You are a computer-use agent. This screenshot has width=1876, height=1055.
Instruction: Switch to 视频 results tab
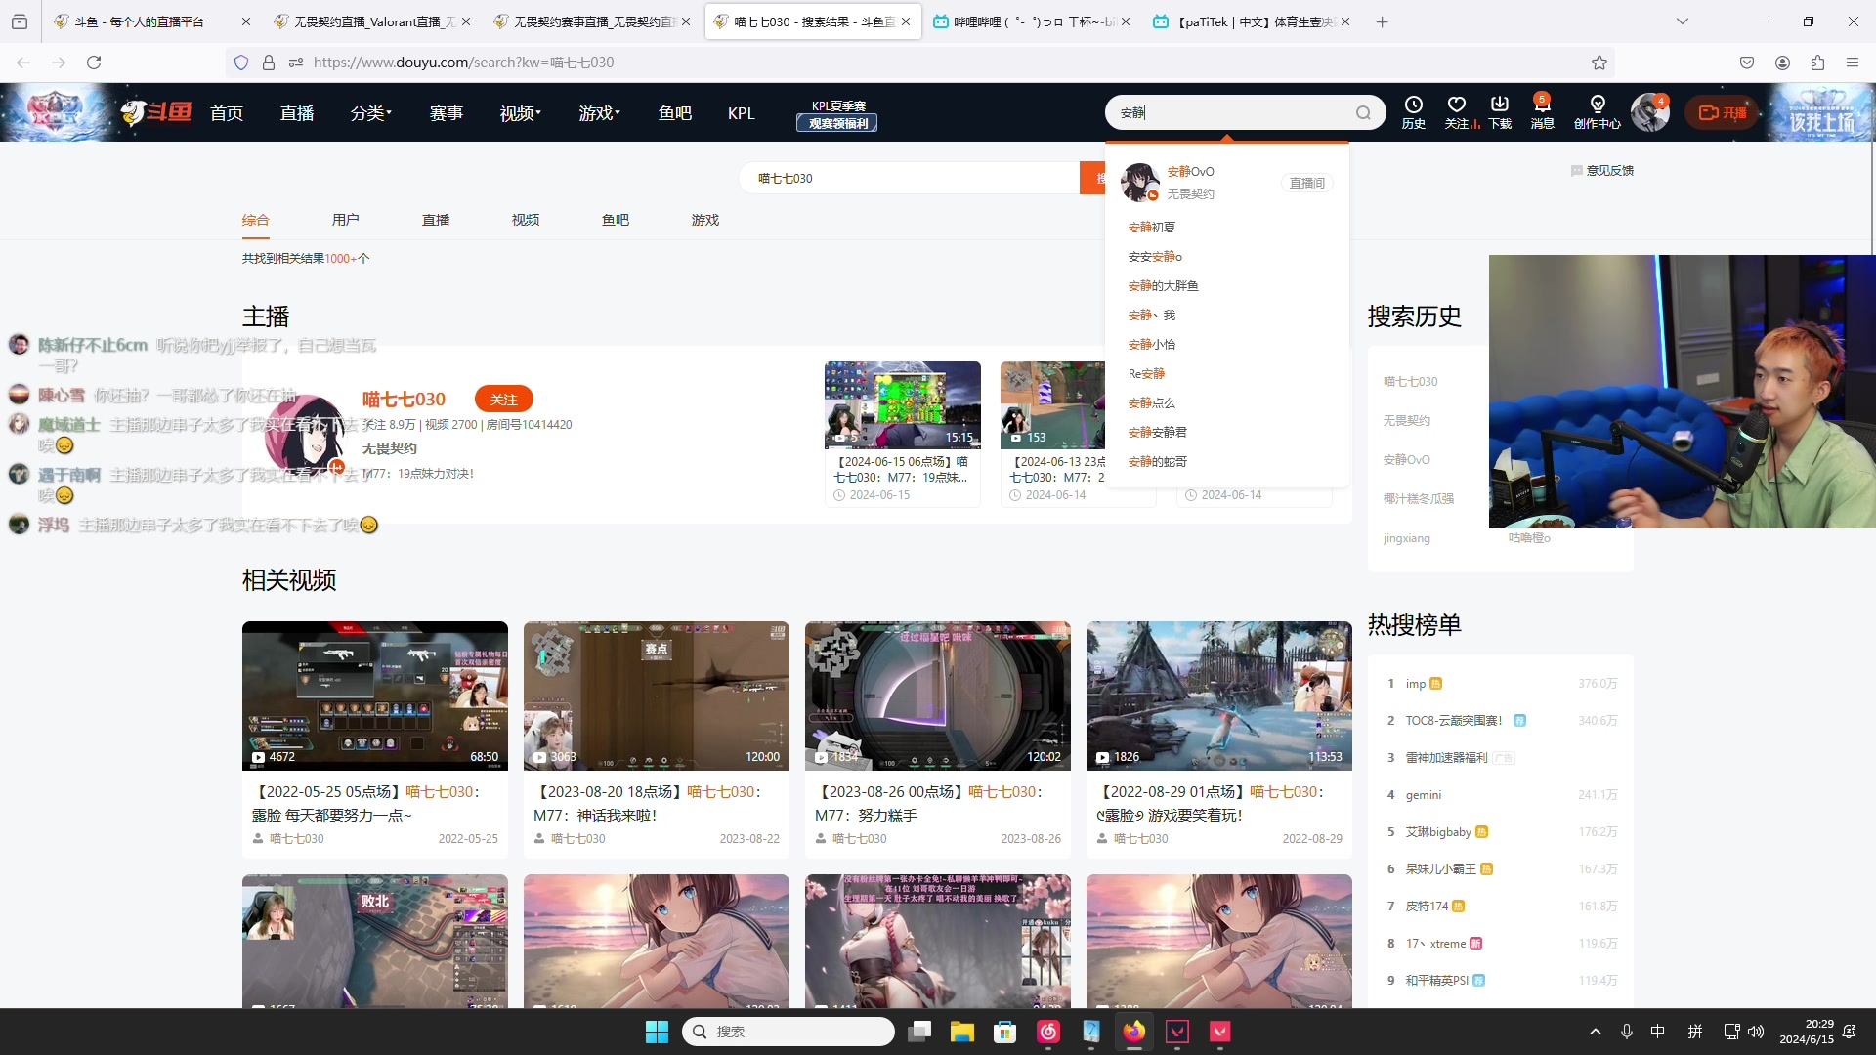(x=526, y=220)
